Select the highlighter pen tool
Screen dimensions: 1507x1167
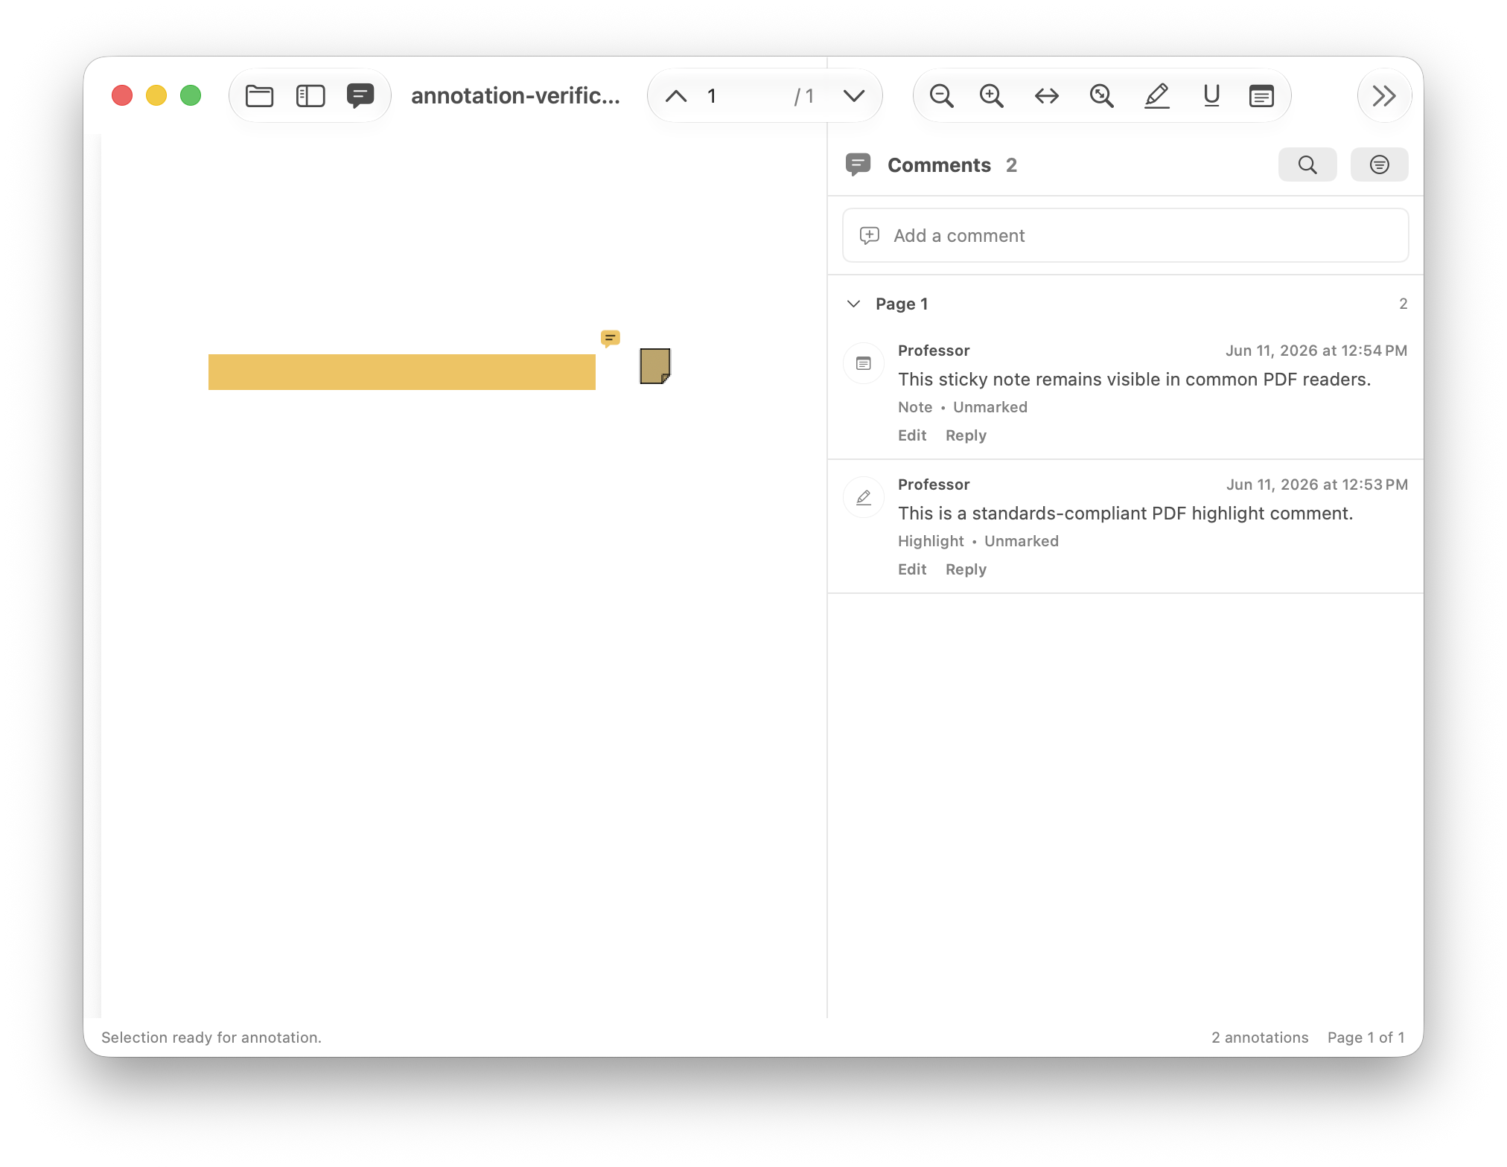(x=1156, y=96)
